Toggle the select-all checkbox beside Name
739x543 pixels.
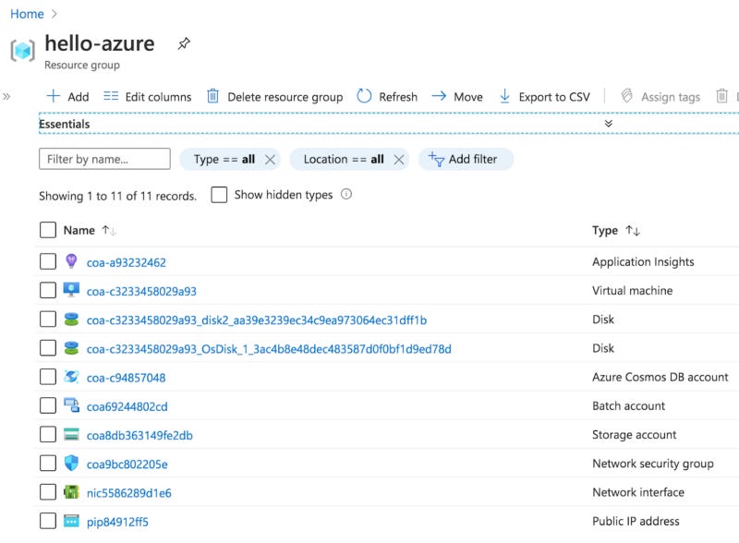(x=48, y=230)
